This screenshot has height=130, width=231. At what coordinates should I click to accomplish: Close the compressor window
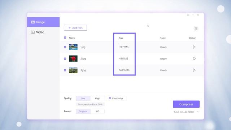click(x=198, y=15)
